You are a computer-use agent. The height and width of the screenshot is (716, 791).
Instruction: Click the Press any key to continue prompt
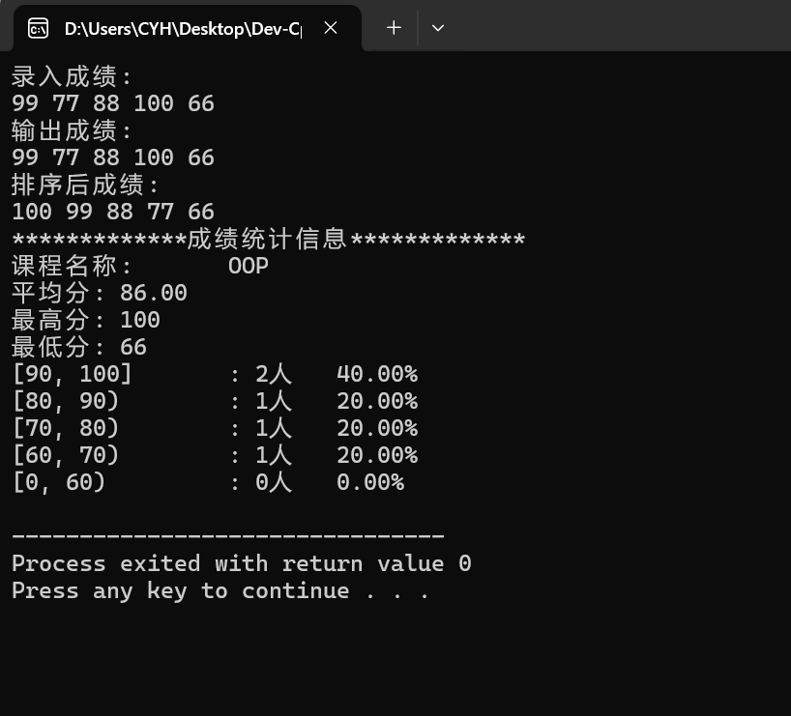click(x=220, y=590)
